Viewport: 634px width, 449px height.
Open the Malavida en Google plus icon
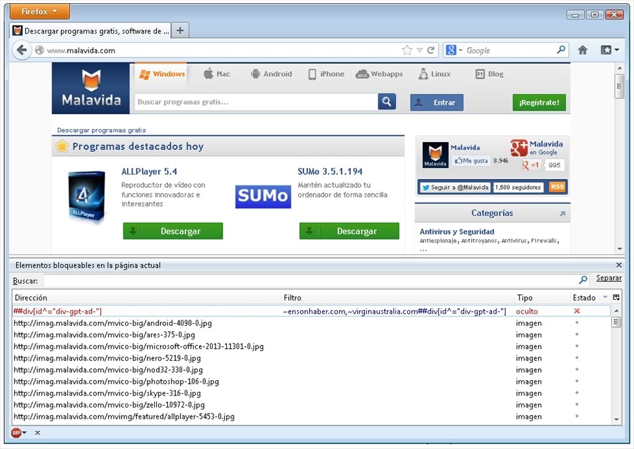click(519, 148)
